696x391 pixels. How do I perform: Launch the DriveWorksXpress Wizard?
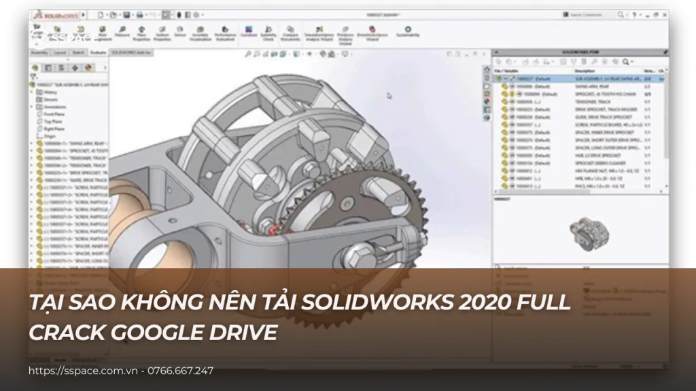[x=372, y=34]
